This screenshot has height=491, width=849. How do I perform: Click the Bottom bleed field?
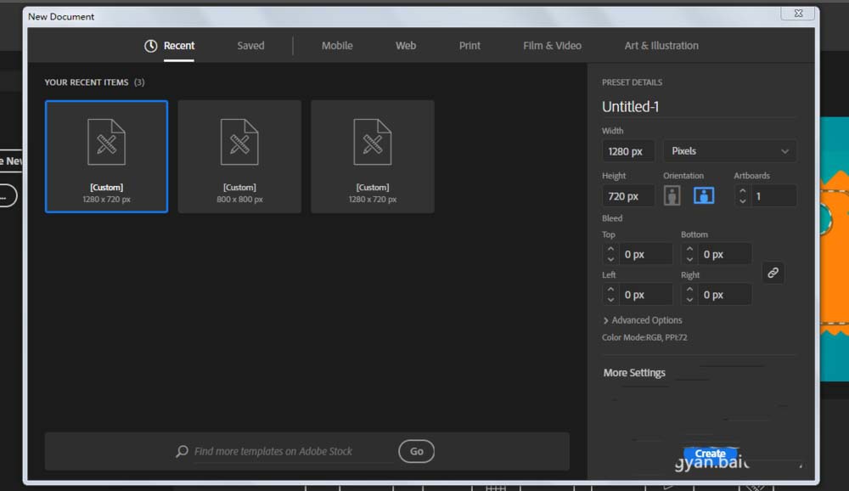(724, 254)
